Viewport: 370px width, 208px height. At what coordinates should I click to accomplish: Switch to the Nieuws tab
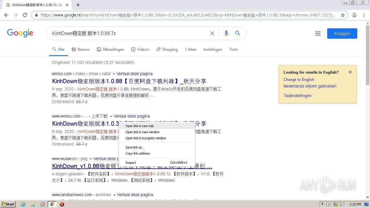point(81,49)
